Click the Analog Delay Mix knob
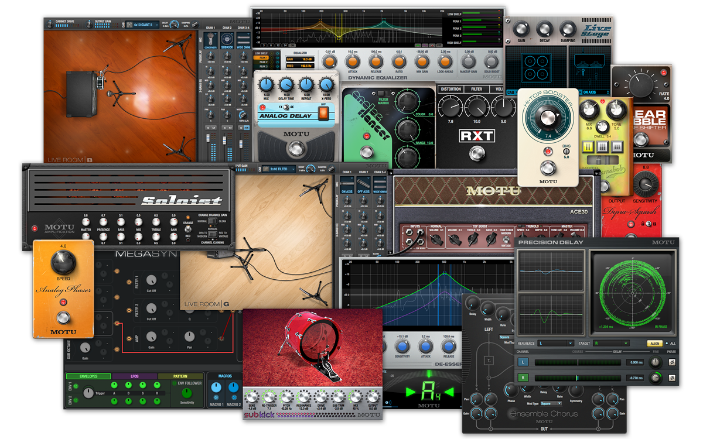The width and height of the screenshot is (703, 439). 267,85
